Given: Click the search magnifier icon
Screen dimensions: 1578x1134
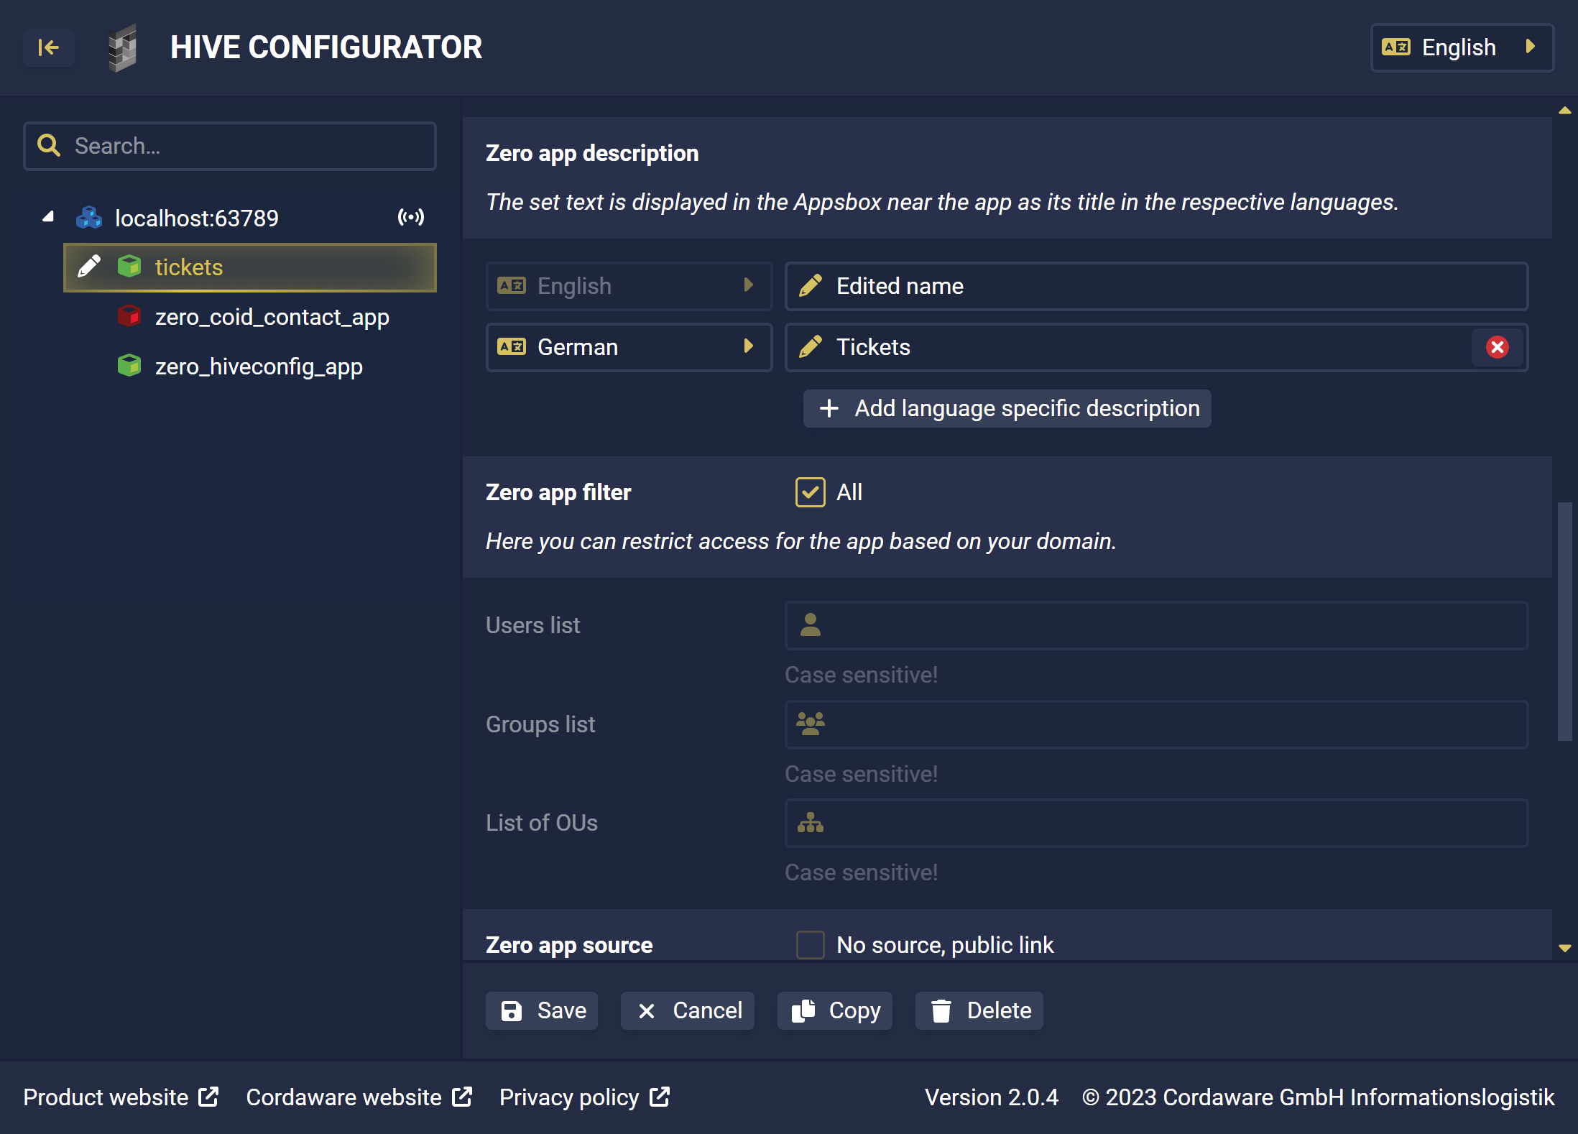Looking at the screenshot, I should [49, 146].
